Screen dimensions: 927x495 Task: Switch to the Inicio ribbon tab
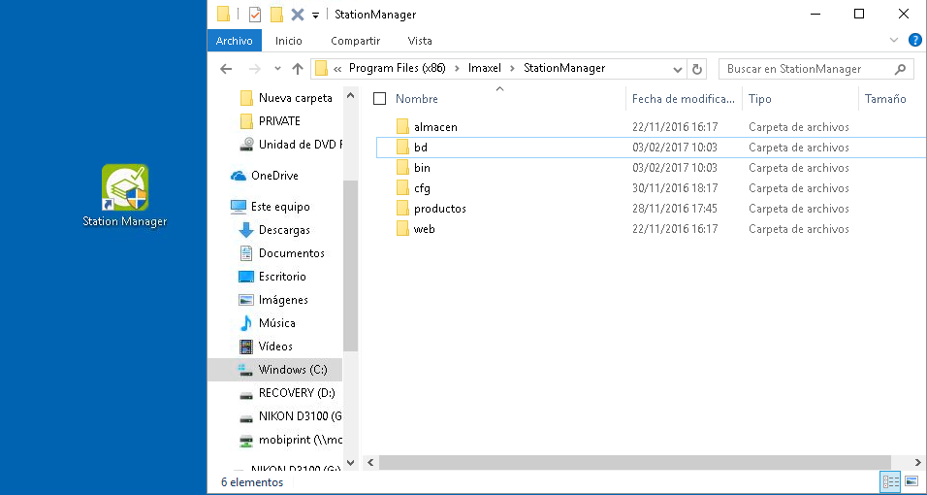point(289,41)
